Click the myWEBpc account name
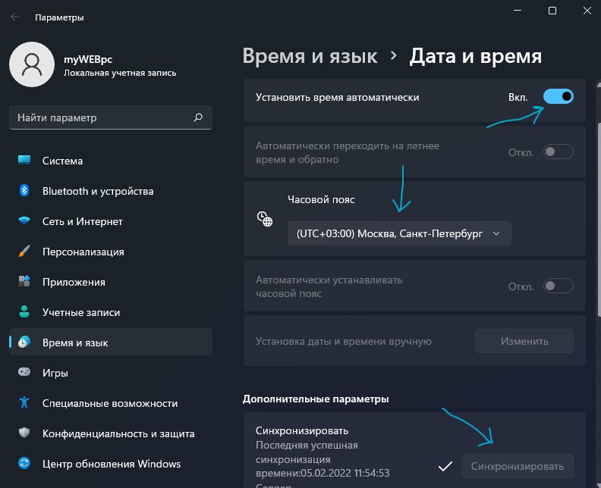The width and height of the screenshot is (601, 488). click(88, 59)
